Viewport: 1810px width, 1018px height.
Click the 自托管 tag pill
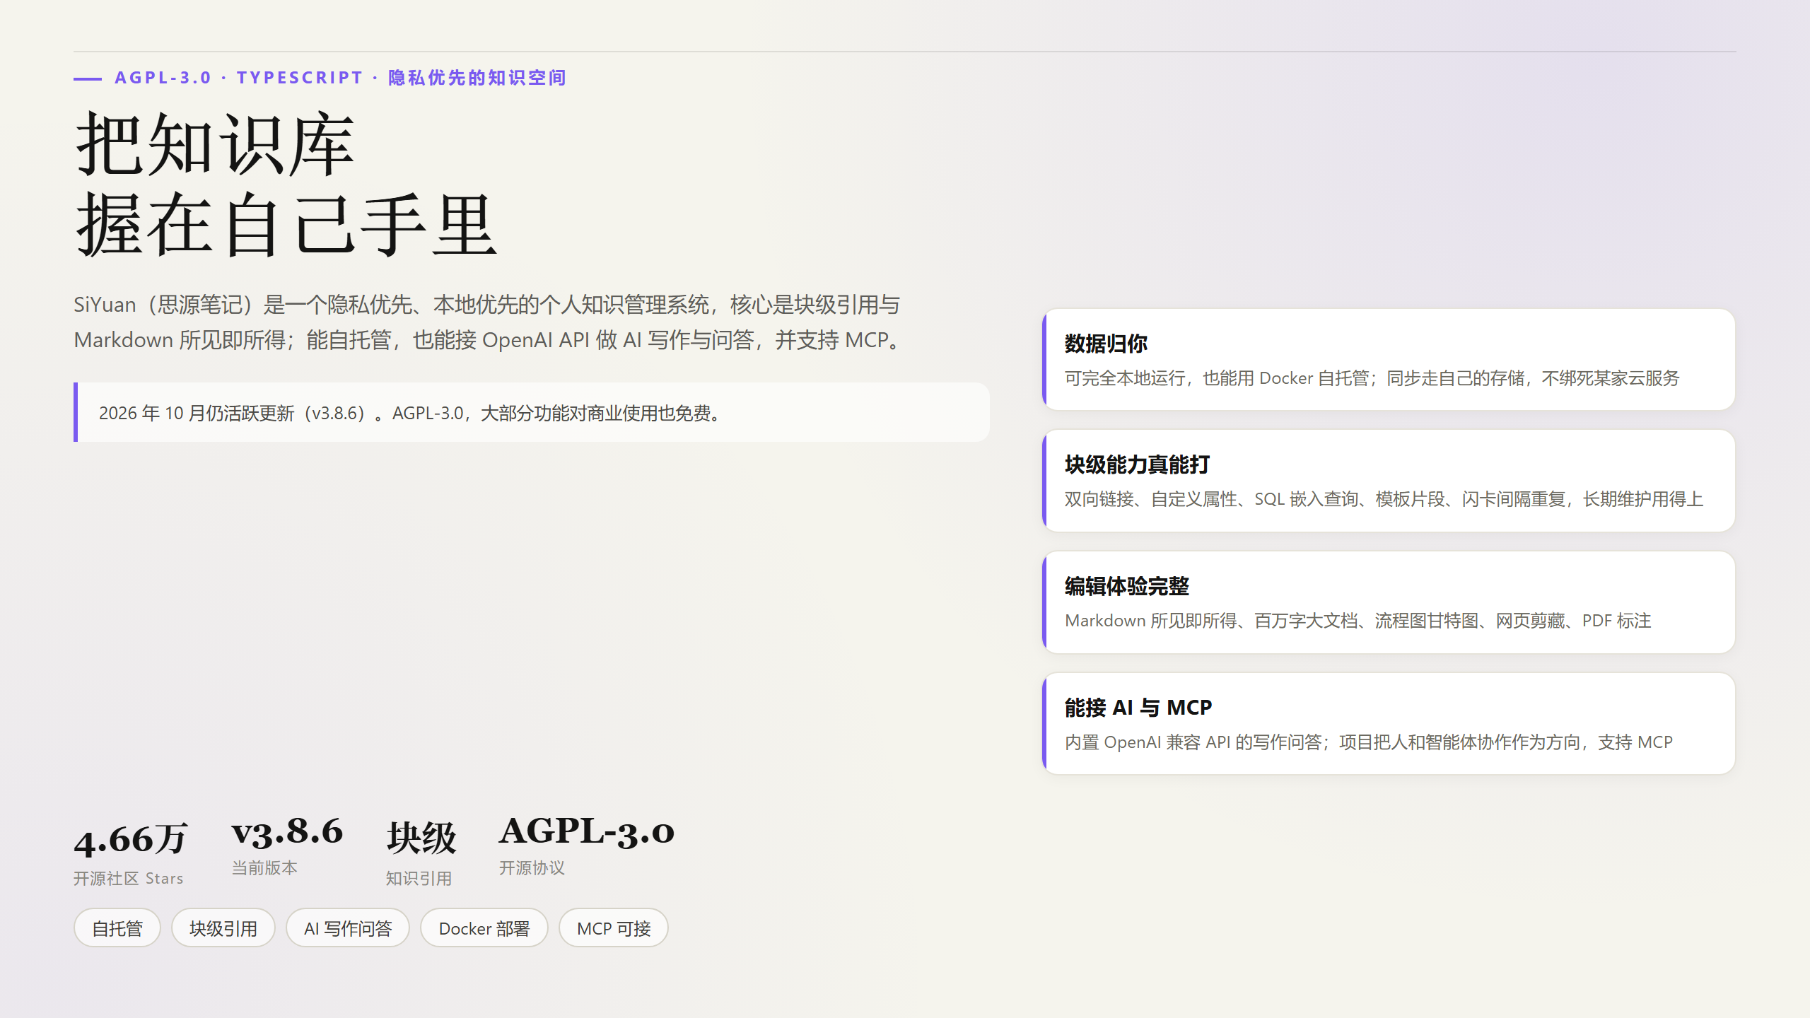pos(117,928)
